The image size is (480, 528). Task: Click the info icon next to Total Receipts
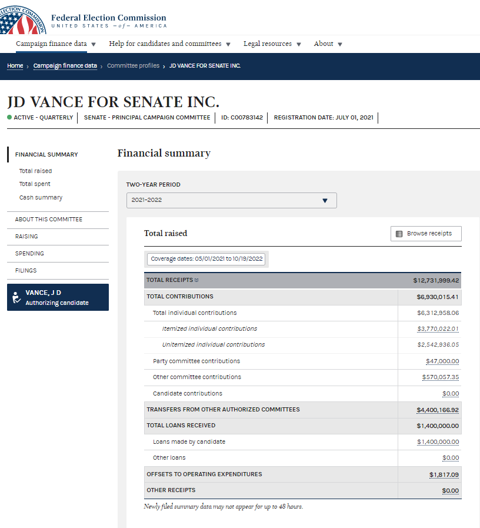tap(196, 280)
